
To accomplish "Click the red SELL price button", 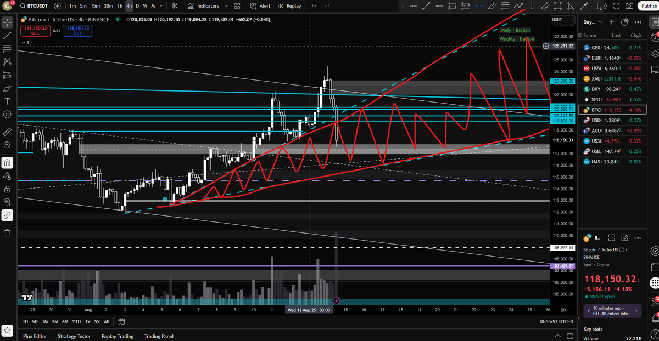I will (36, 30).
